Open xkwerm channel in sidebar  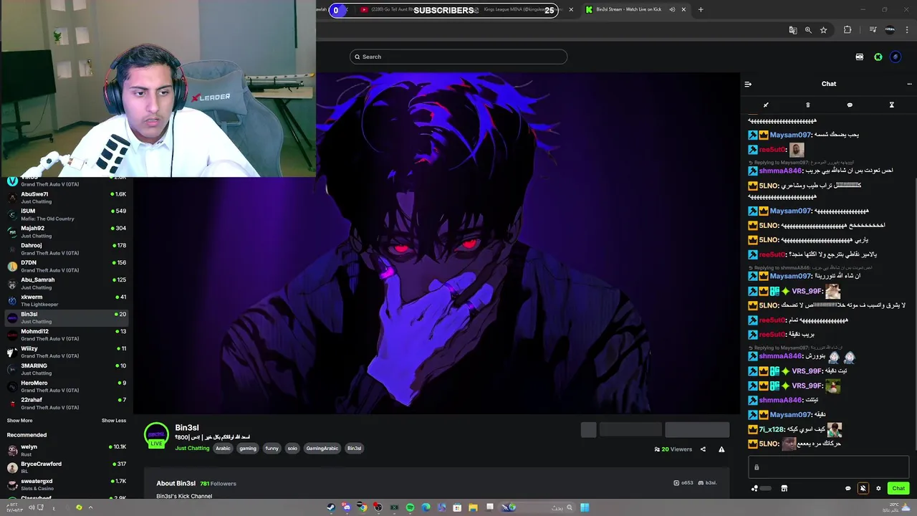(x=66, y=300)
